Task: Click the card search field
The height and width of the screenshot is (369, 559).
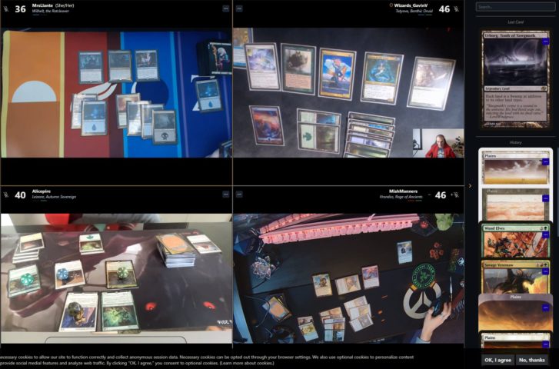Action: coord(515,7)
